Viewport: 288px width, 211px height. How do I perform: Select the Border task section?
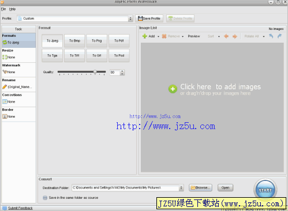tap(18, 114)
